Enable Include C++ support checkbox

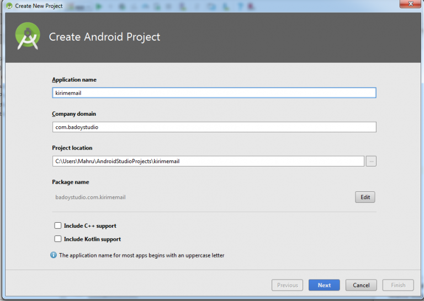pyautogui.click(x=57, y=225)
